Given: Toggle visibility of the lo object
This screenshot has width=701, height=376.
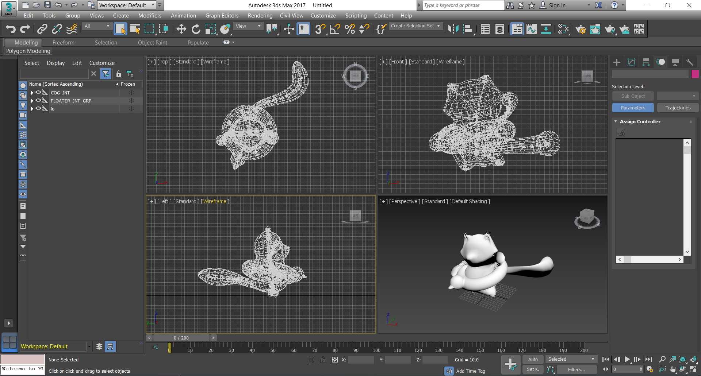Looking at the screenshot, I should click(x=38, y=109).
